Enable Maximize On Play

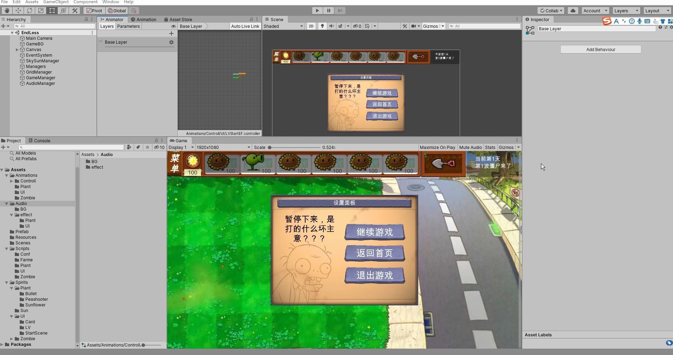click(438, 148)
